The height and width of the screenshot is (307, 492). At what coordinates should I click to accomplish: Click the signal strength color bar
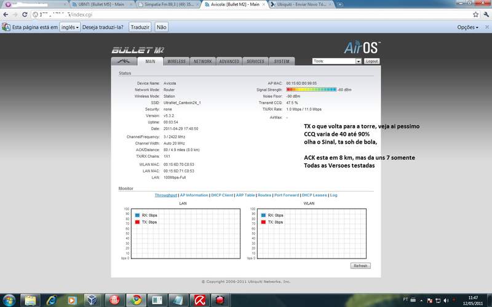311,90
